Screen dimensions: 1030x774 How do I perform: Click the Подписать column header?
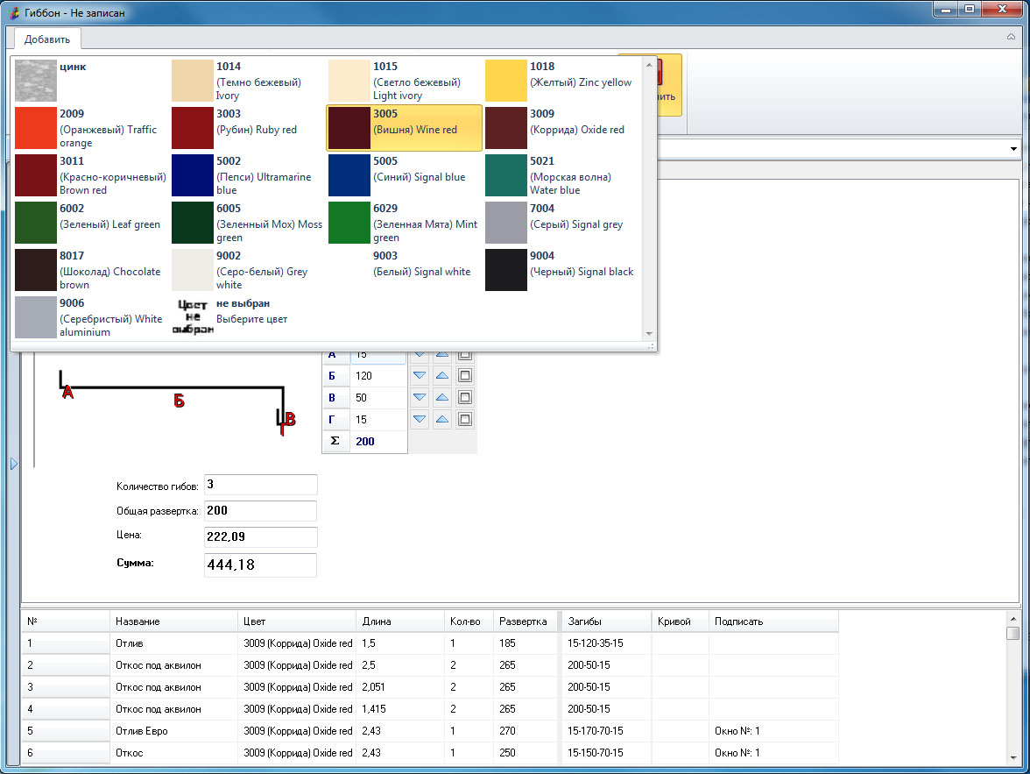click(773, 621)
